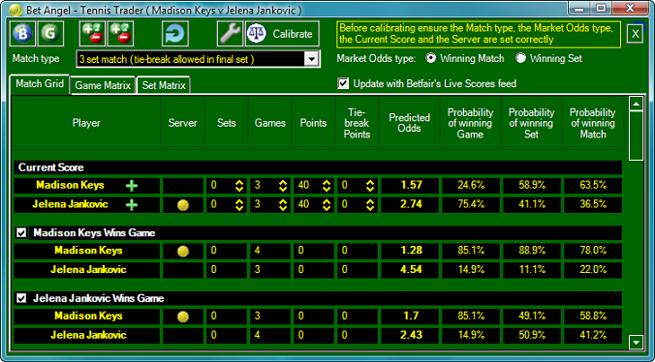Click the Tie-break Points column header
Viewport: 655px width, 362px height.
pos(357,123)
